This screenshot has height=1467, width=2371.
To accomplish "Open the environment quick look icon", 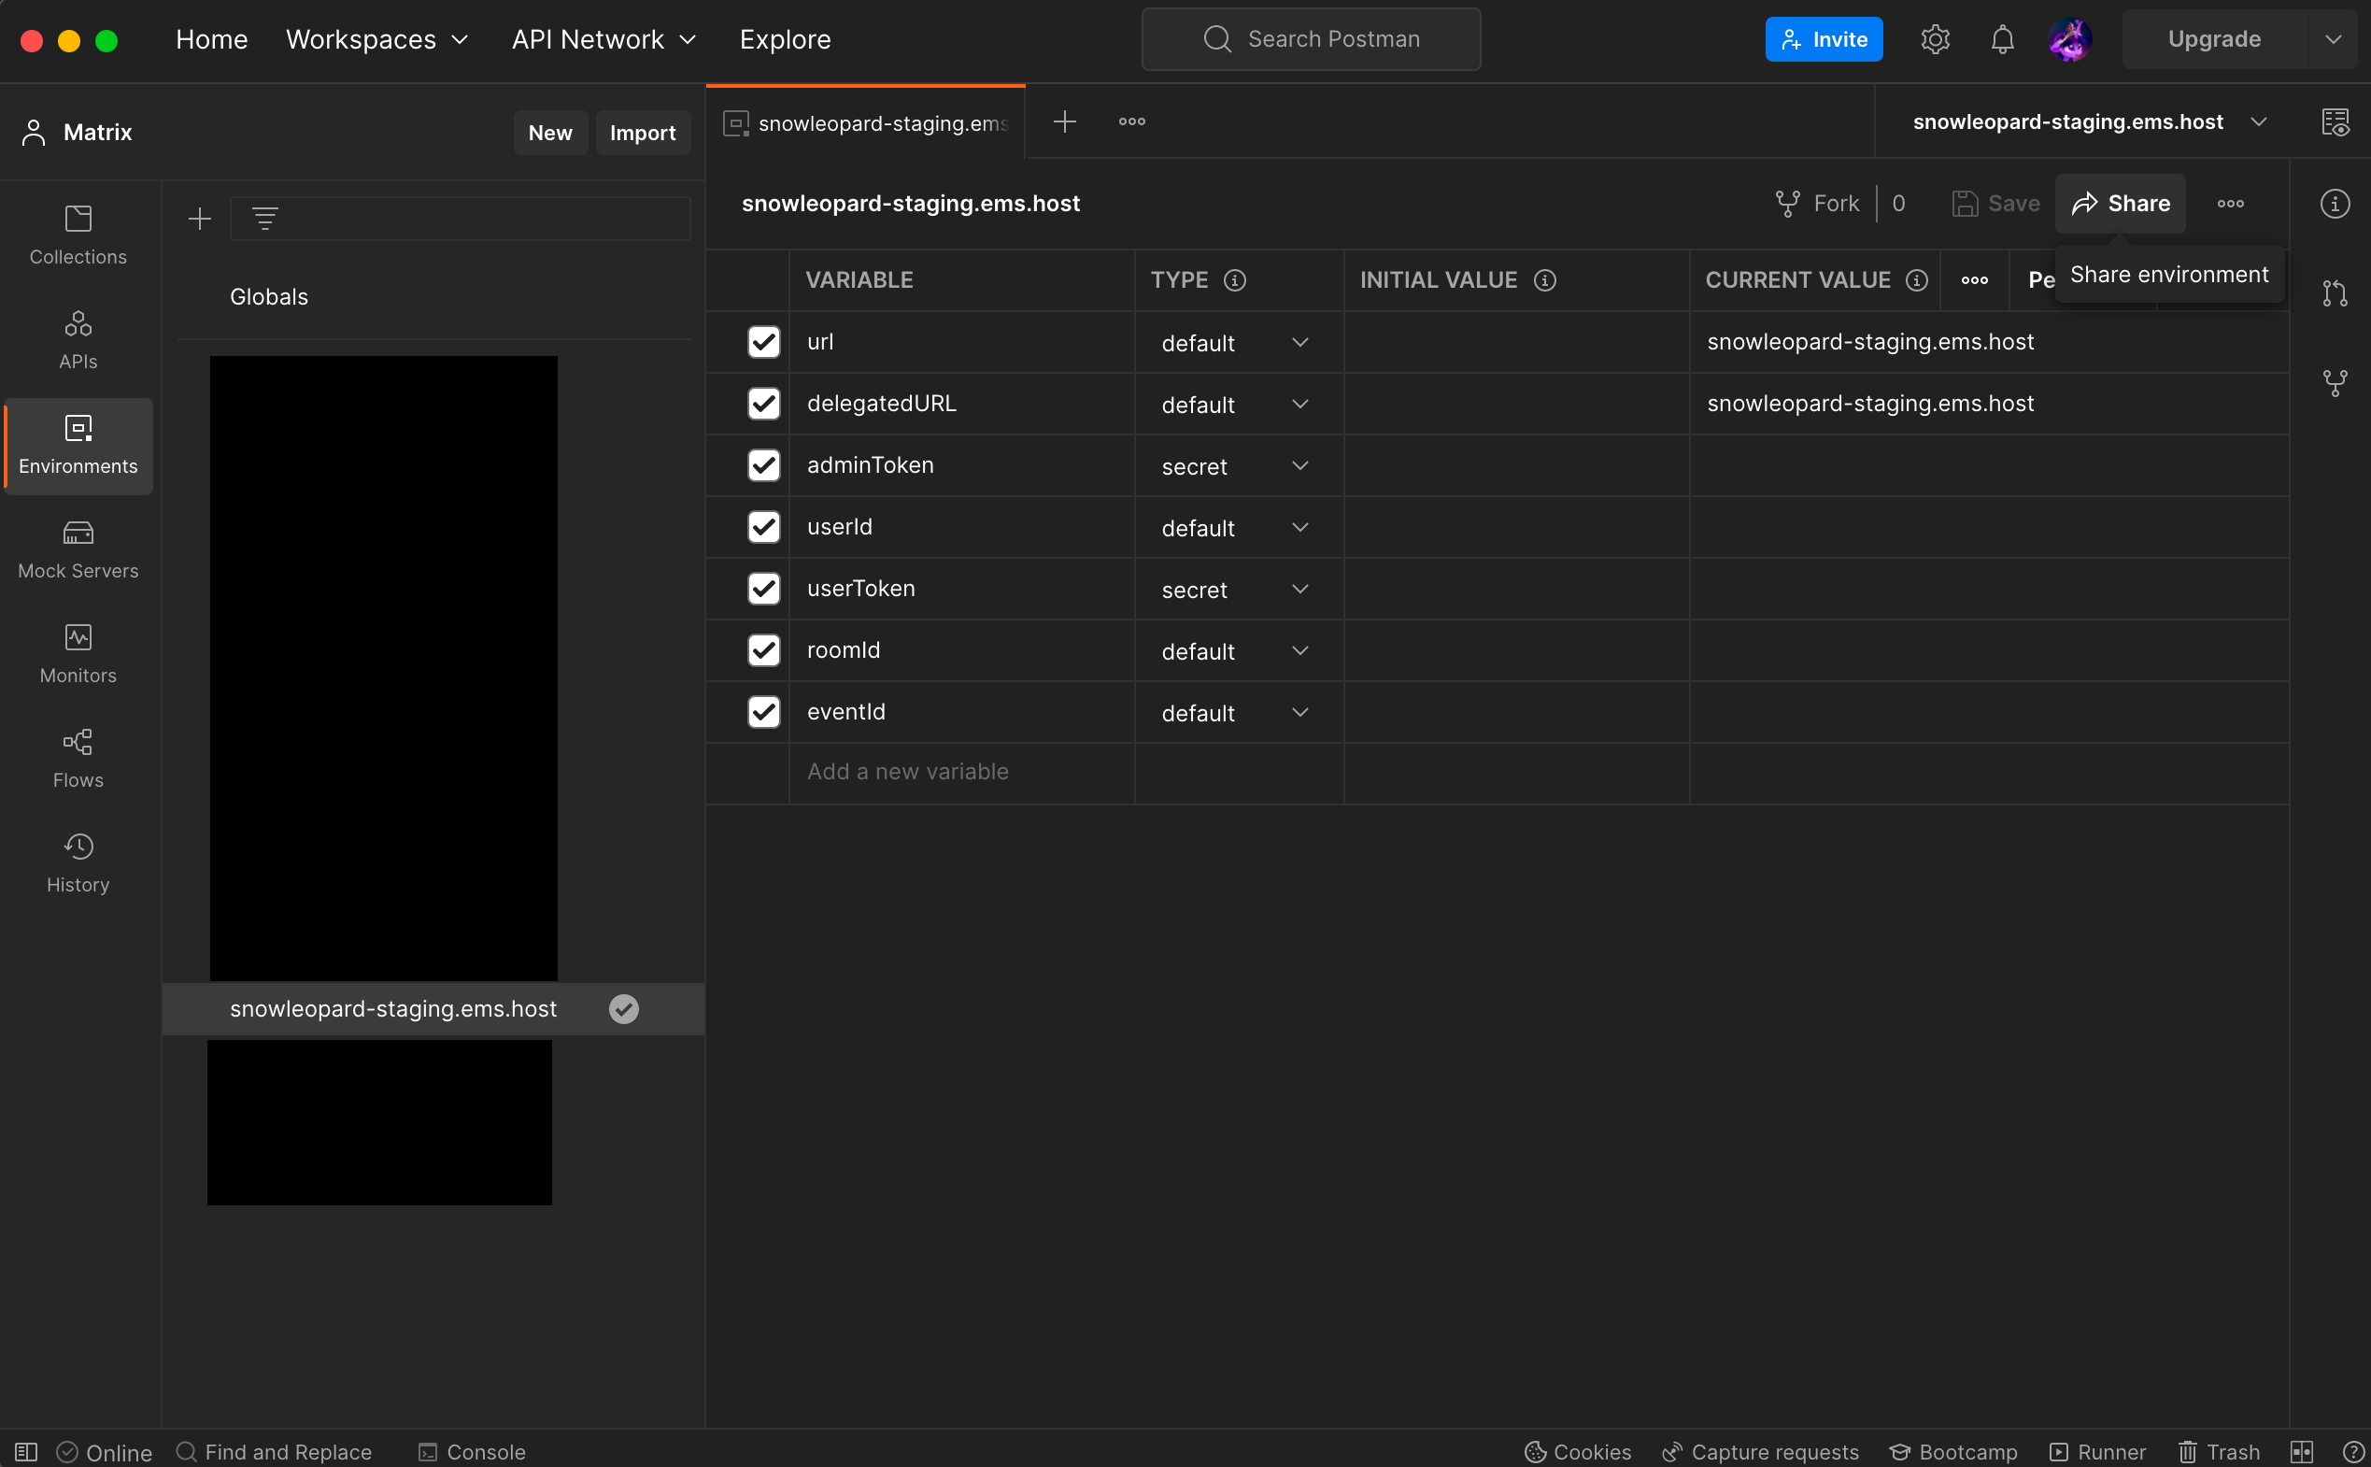I will (2336, 121).
